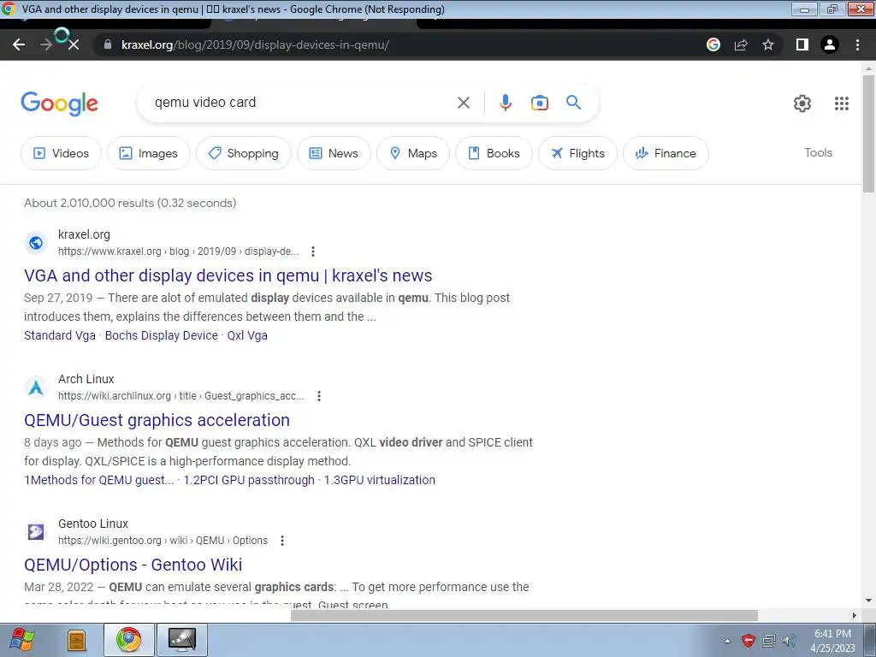Go back to the previous page
The image size is (876, 657).
pos(19,44)
